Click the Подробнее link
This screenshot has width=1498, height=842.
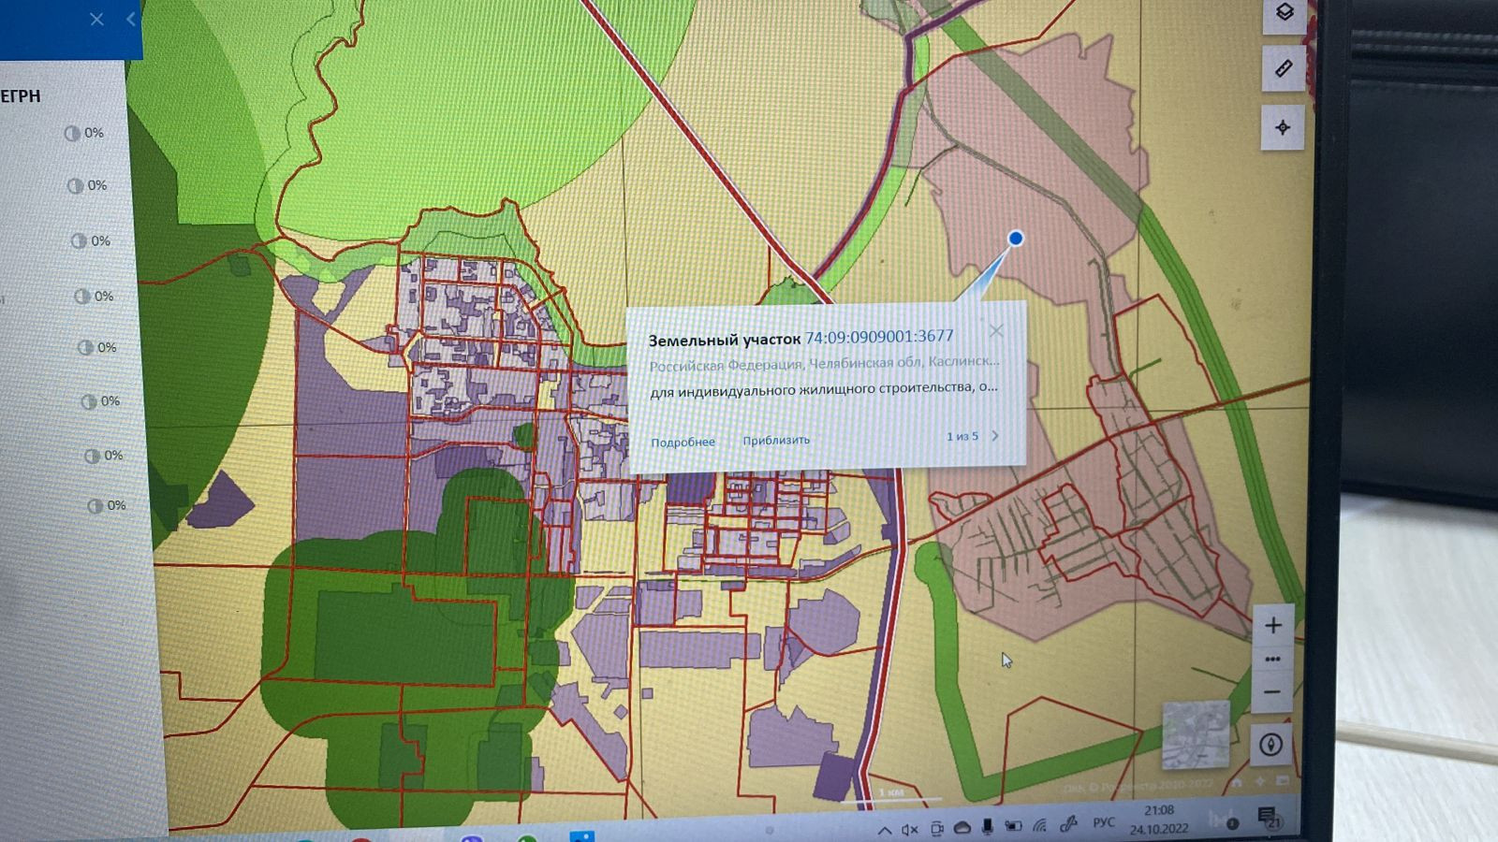[x=683, y=442]
